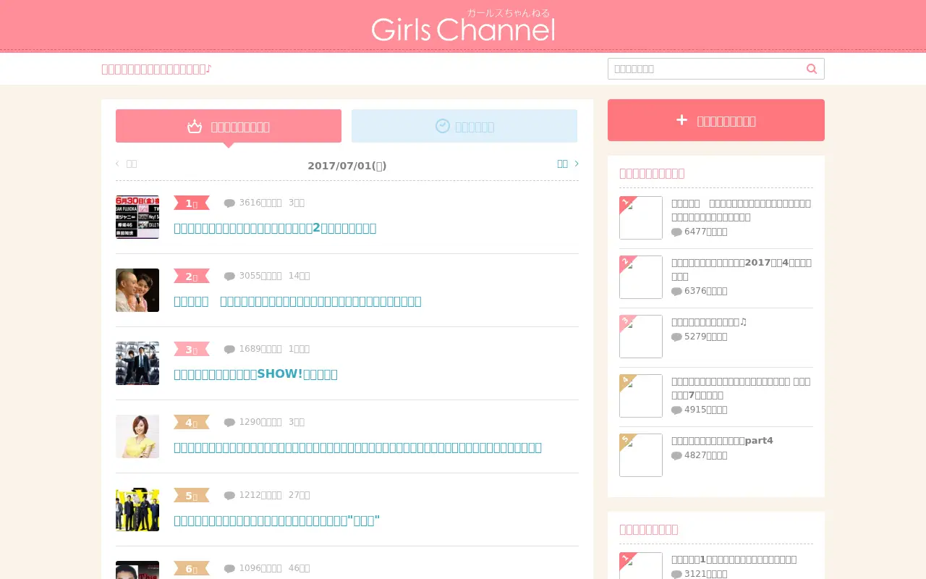Click sidebar comment icon beside 6477
Viewport: 926px width, 579px height.
tap(676, 232)
